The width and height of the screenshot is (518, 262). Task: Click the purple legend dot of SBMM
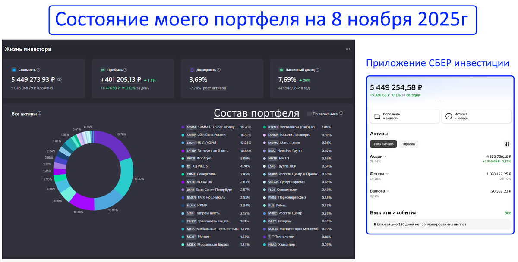(x=183, y=127)
